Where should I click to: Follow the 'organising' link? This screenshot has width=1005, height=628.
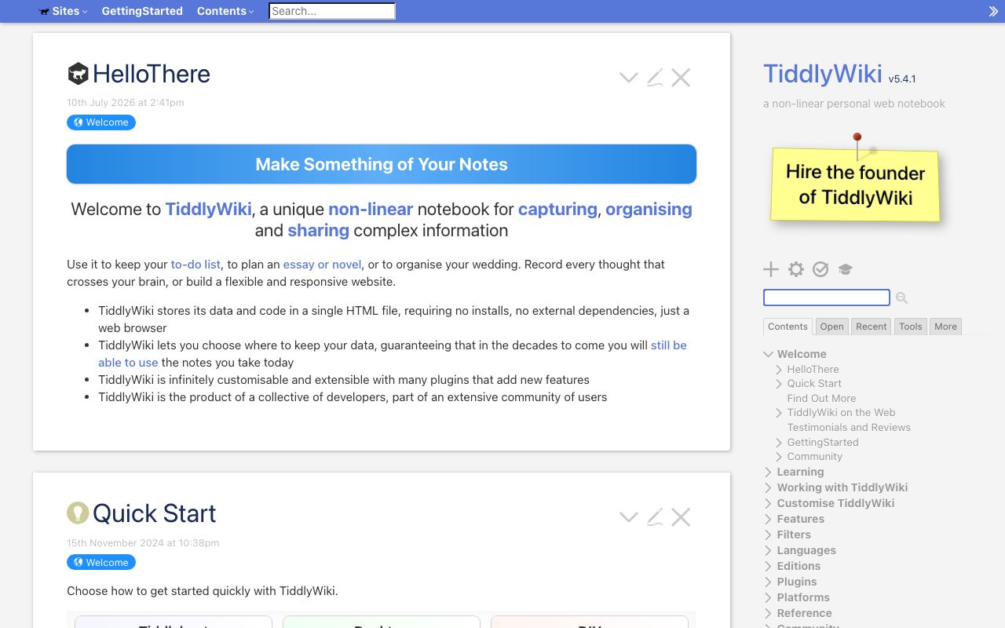pyautogui.click(x=649, y=209)
